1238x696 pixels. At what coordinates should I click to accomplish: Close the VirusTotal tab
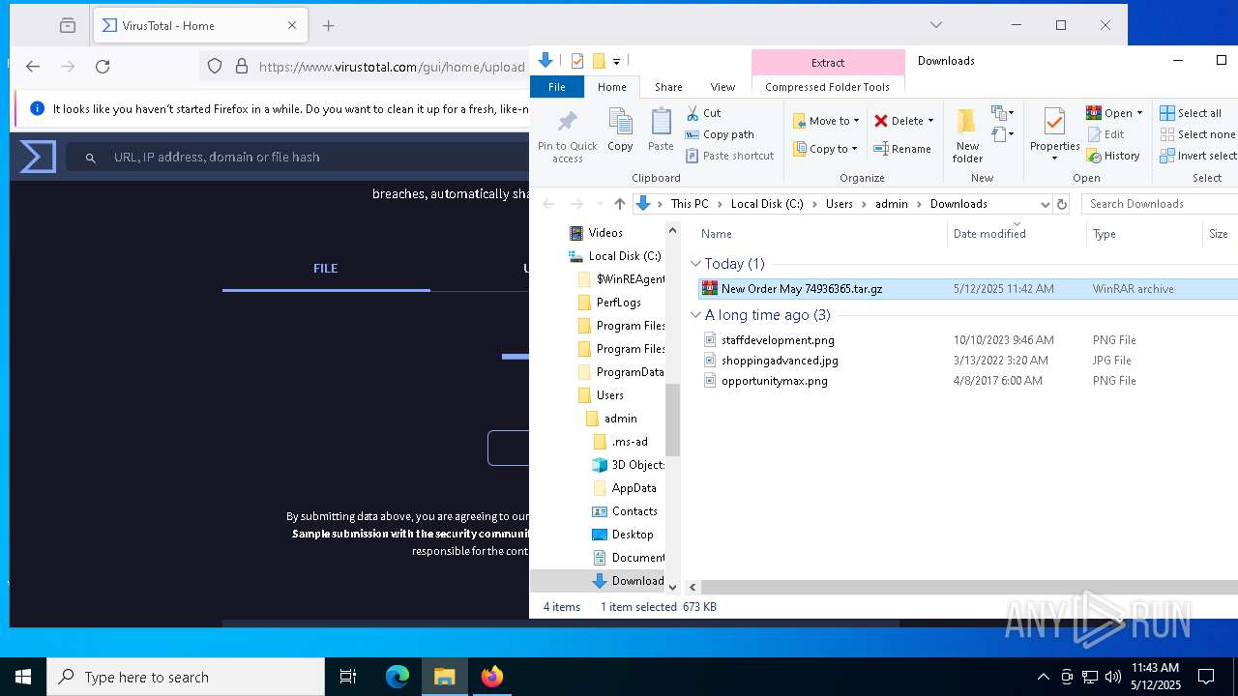click(x=292, y=26)
